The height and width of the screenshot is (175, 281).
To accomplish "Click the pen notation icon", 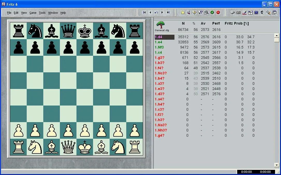I will 244,12.
